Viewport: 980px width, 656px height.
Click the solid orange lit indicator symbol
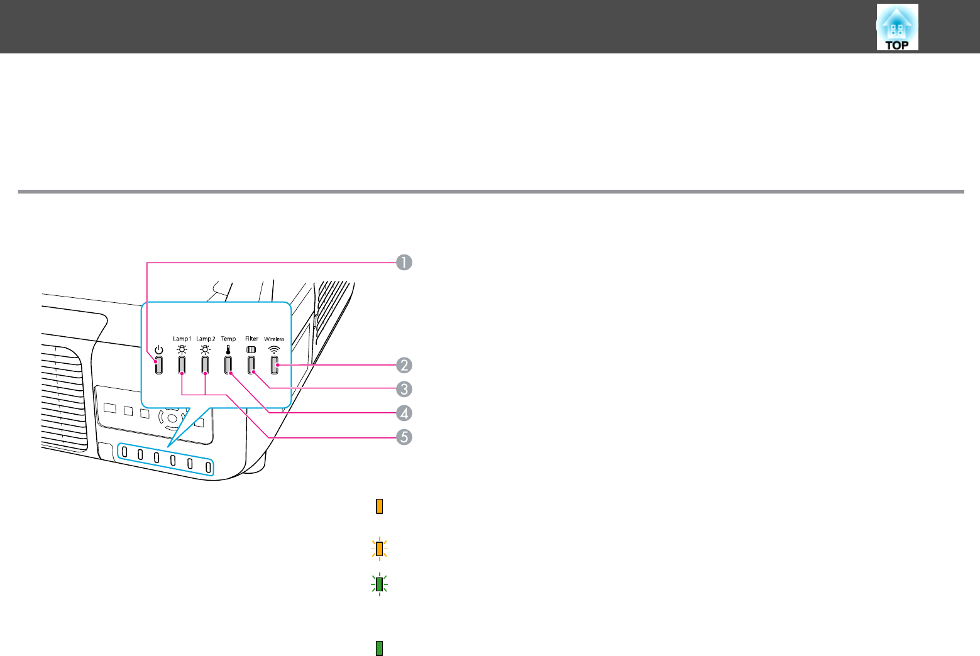(379, 506)
